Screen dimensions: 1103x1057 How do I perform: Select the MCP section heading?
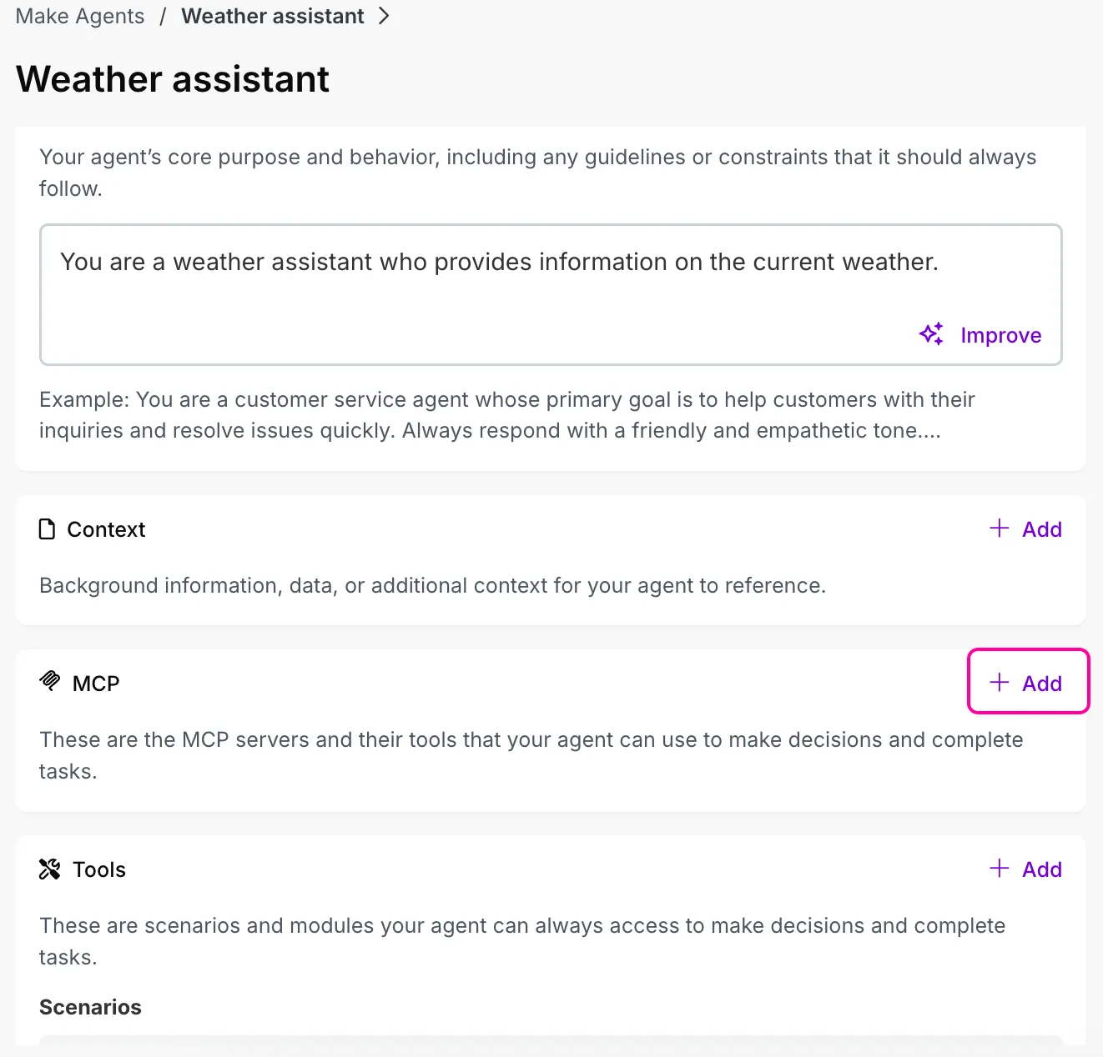click(96, 684)
